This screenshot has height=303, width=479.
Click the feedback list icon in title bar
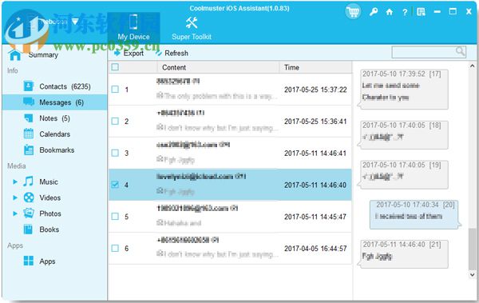(x=421, y=12)
